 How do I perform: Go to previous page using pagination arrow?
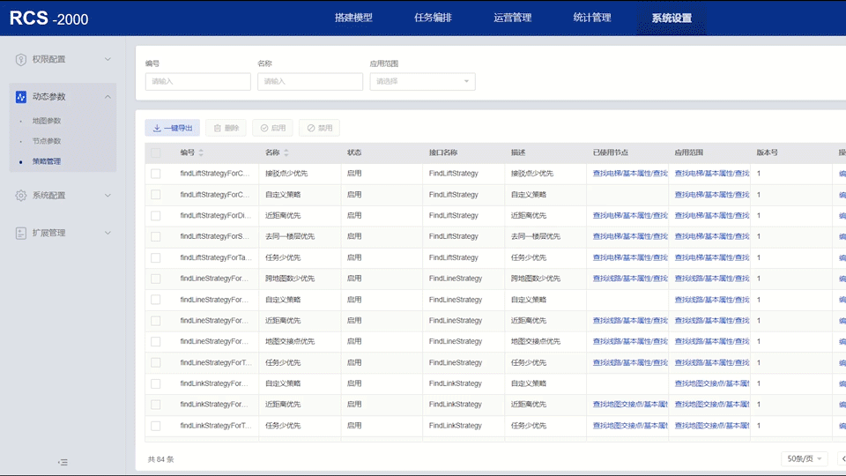[x=842, y=458]
